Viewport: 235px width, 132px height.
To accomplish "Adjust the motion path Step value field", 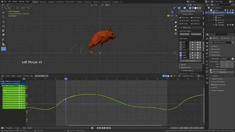I will [x=227, y=67].
